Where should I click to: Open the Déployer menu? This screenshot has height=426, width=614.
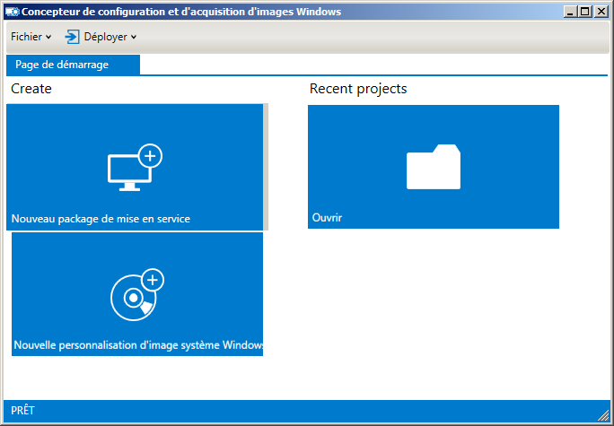(101, 37)
